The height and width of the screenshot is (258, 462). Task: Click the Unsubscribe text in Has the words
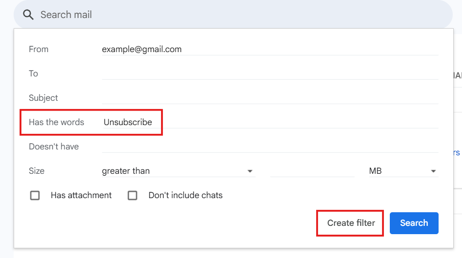128,122
